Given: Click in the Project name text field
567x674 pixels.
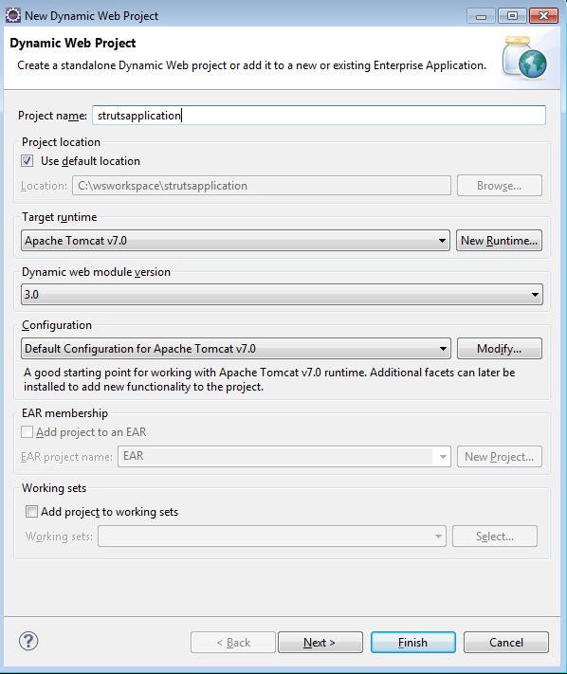Looking at the screenshot, I should [319, 116].
